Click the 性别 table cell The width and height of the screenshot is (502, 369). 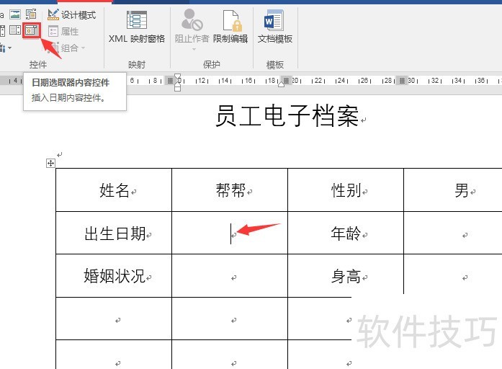click(x=346, y=190)
